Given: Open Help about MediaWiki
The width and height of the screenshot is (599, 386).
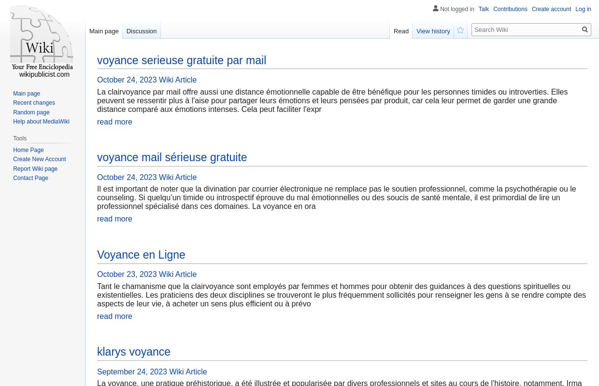Looking at the screenshot, I should pos(41,122).
